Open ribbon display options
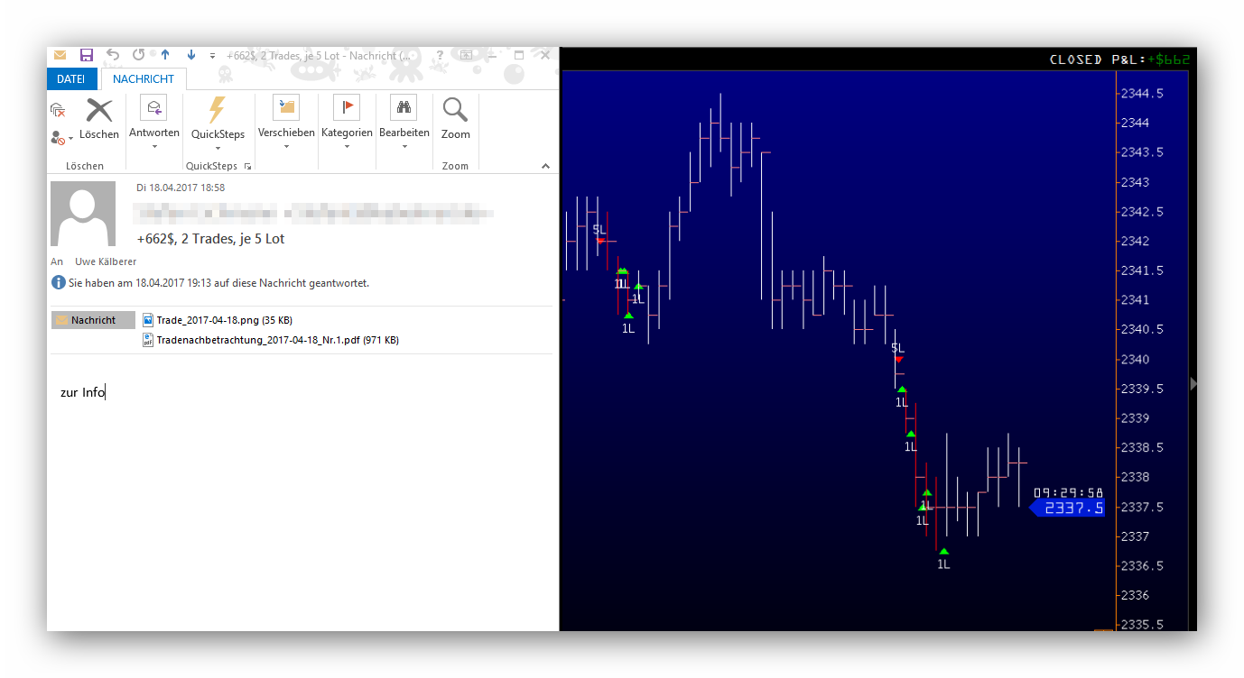 point(467,55)
